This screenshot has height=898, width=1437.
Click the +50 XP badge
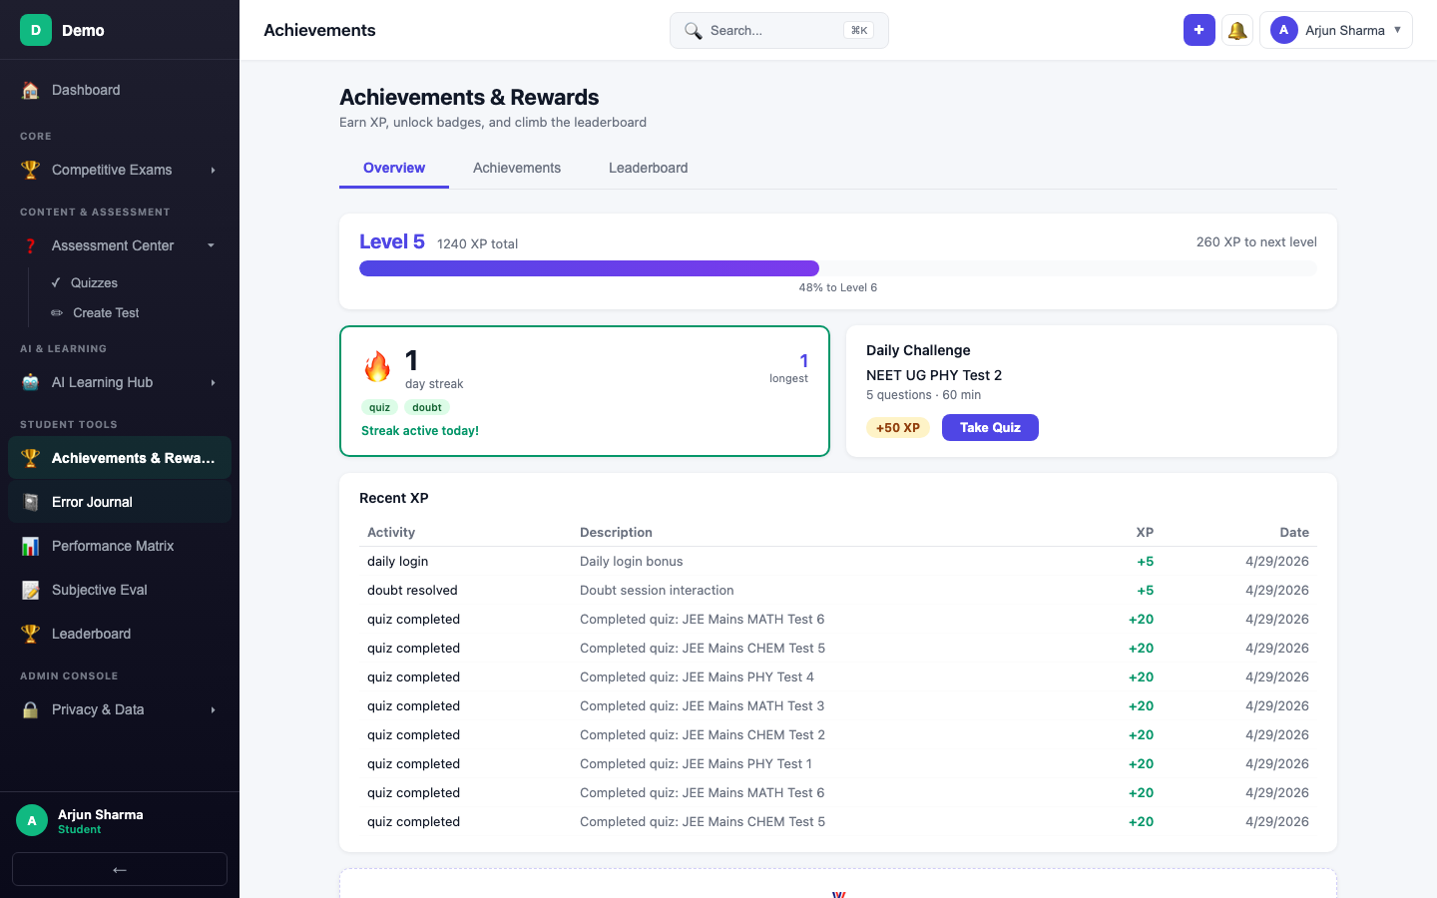898,428
